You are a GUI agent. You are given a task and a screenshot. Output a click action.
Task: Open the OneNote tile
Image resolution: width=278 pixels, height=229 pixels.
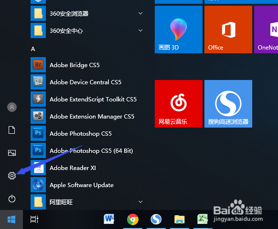(266, 30)
